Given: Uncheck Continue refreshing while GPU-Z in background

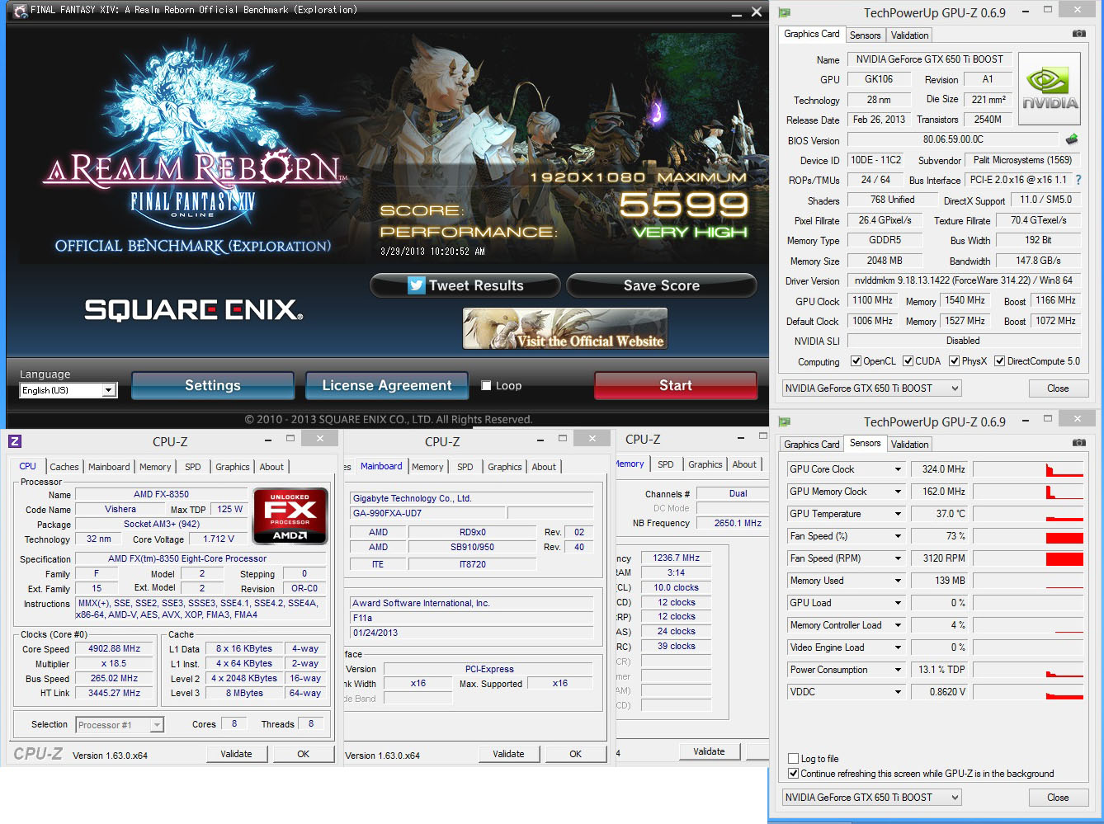Looking at the screenshot, I should pos(794,774).
